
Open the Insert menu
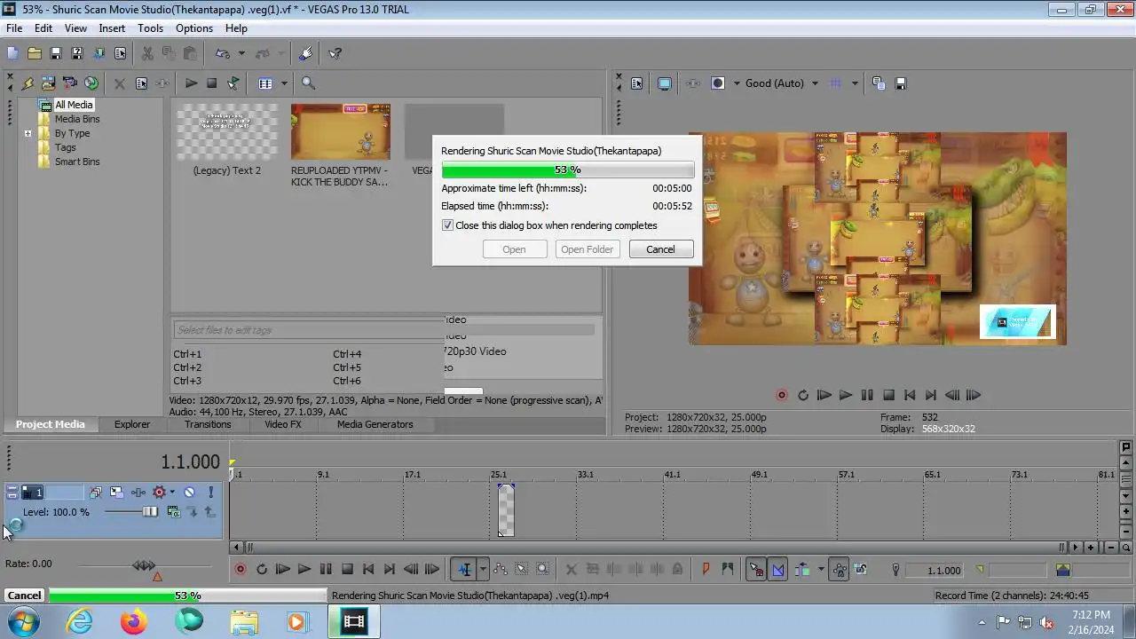(x=112, y=28)
